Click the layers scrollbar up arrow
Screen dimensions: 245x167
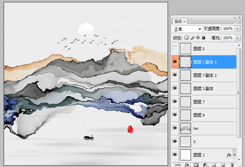[239, 45]
